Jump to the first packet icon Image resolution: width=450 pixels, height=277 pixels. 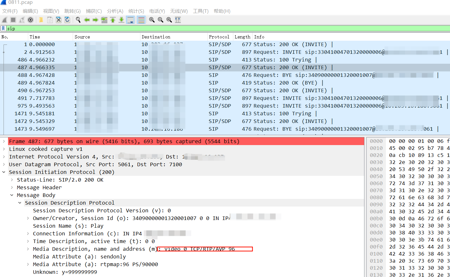[113, 20]
